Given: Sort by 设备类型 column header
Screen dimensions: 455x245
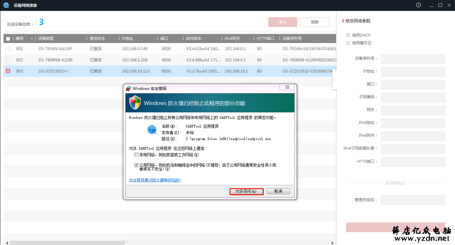Looking at the screenshot, I should [x=46, y=39].
